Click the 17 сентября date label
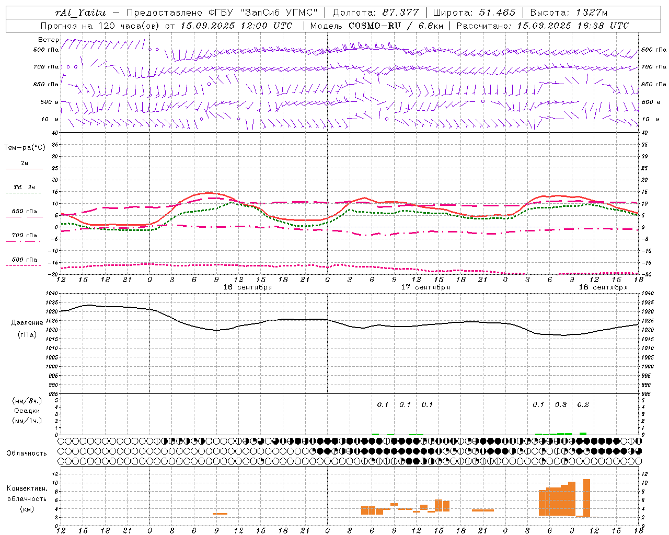The height and width of the screenshot is (535, 669). click(x=425, y=287)
